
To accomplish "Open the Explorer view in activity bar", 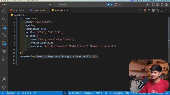I will (x=4, y=11).
